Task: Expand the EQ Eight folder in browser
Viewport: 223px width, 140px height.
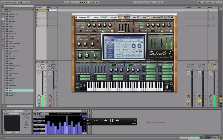Action: [x=5, y=36]
